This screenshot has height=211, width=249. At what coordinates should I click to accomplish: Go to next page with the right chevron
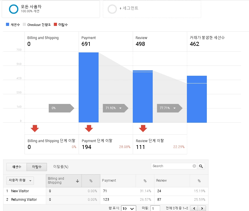[x=202, y=208]
